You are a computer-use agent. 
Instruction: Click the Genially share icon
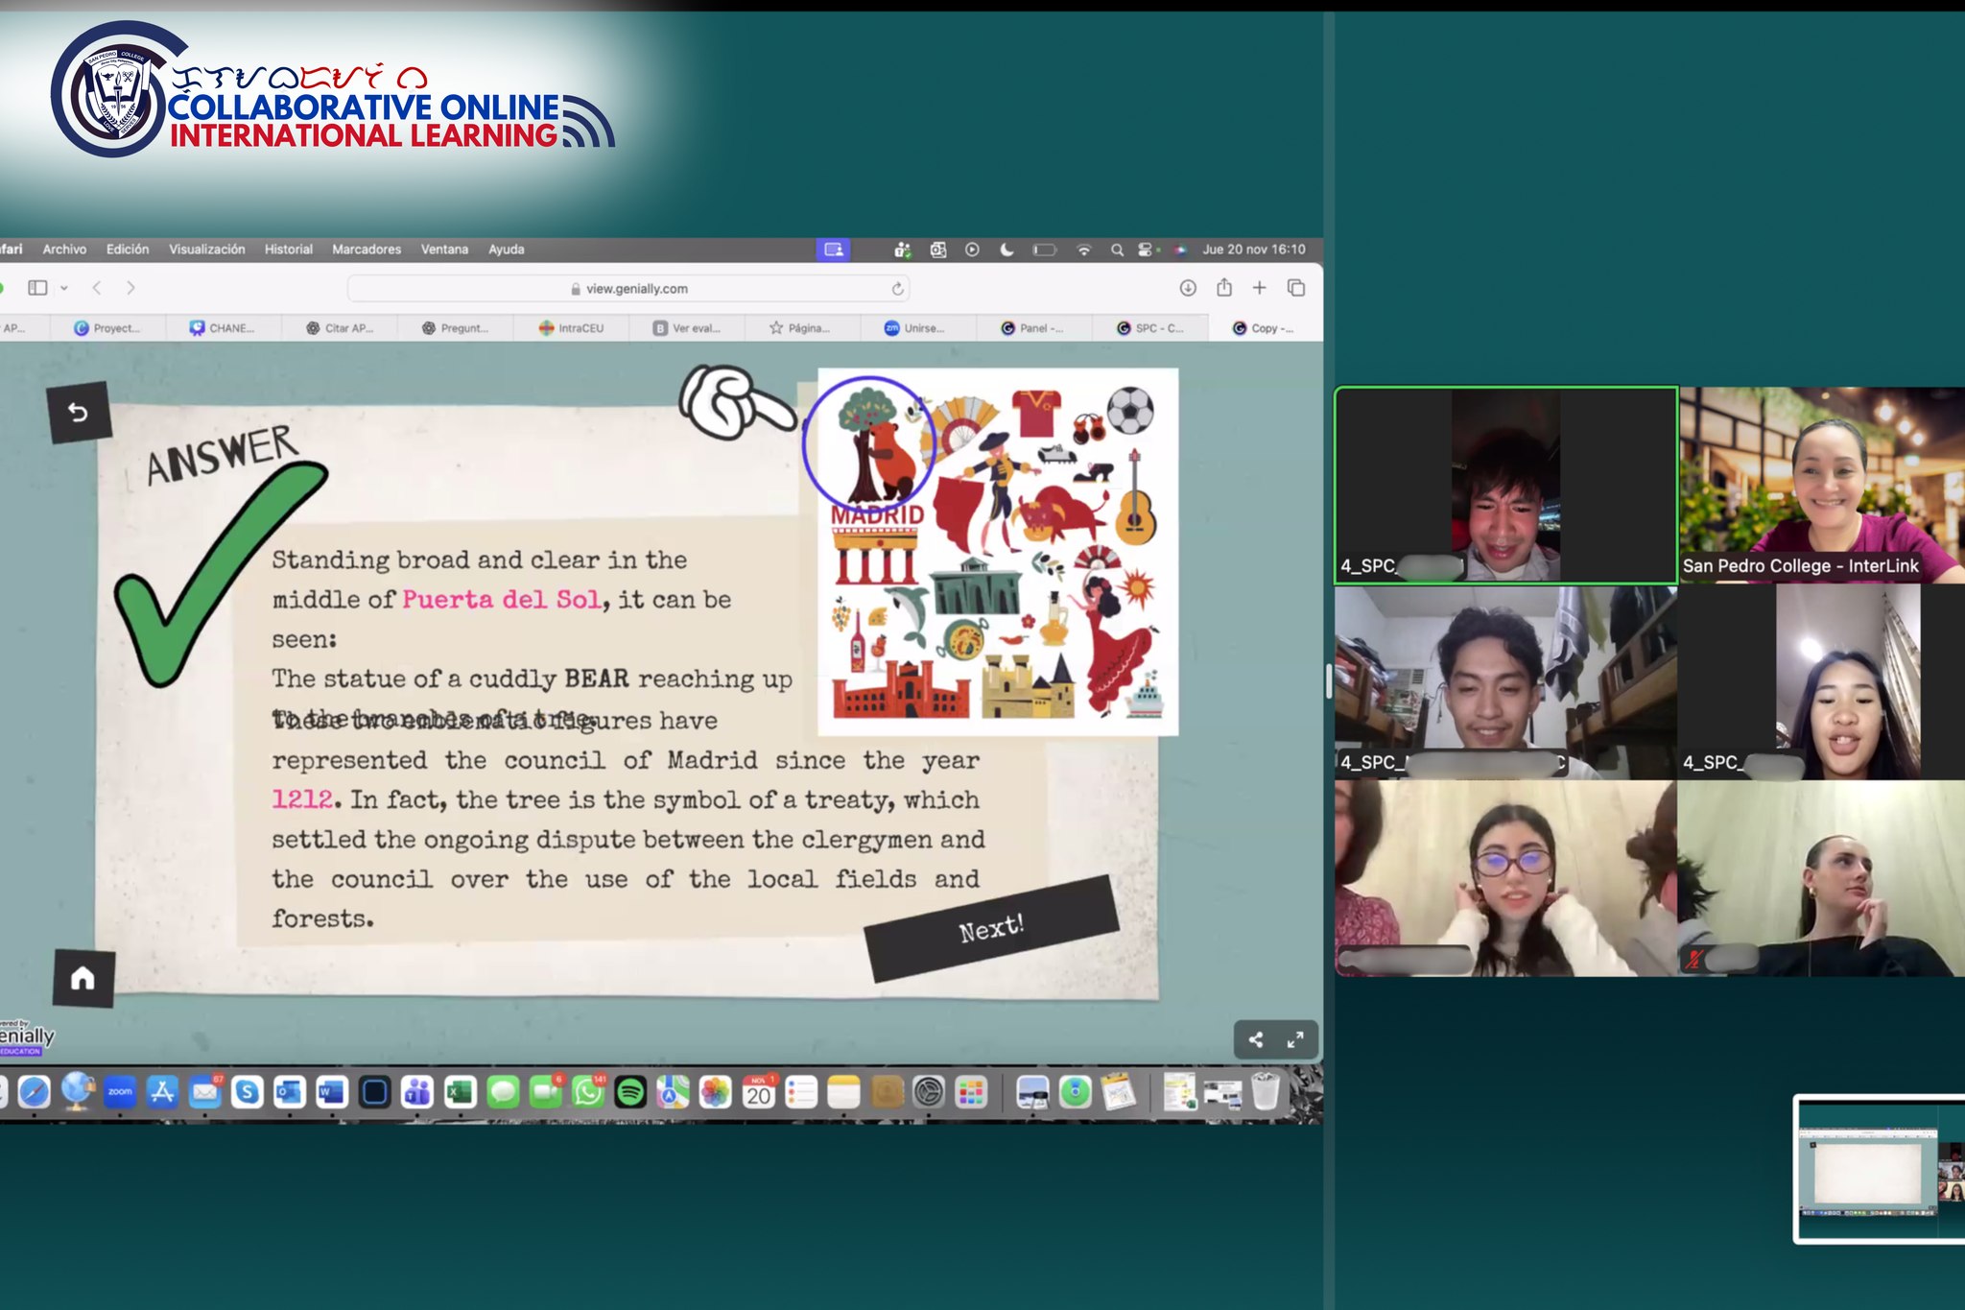(1255, 1039)
